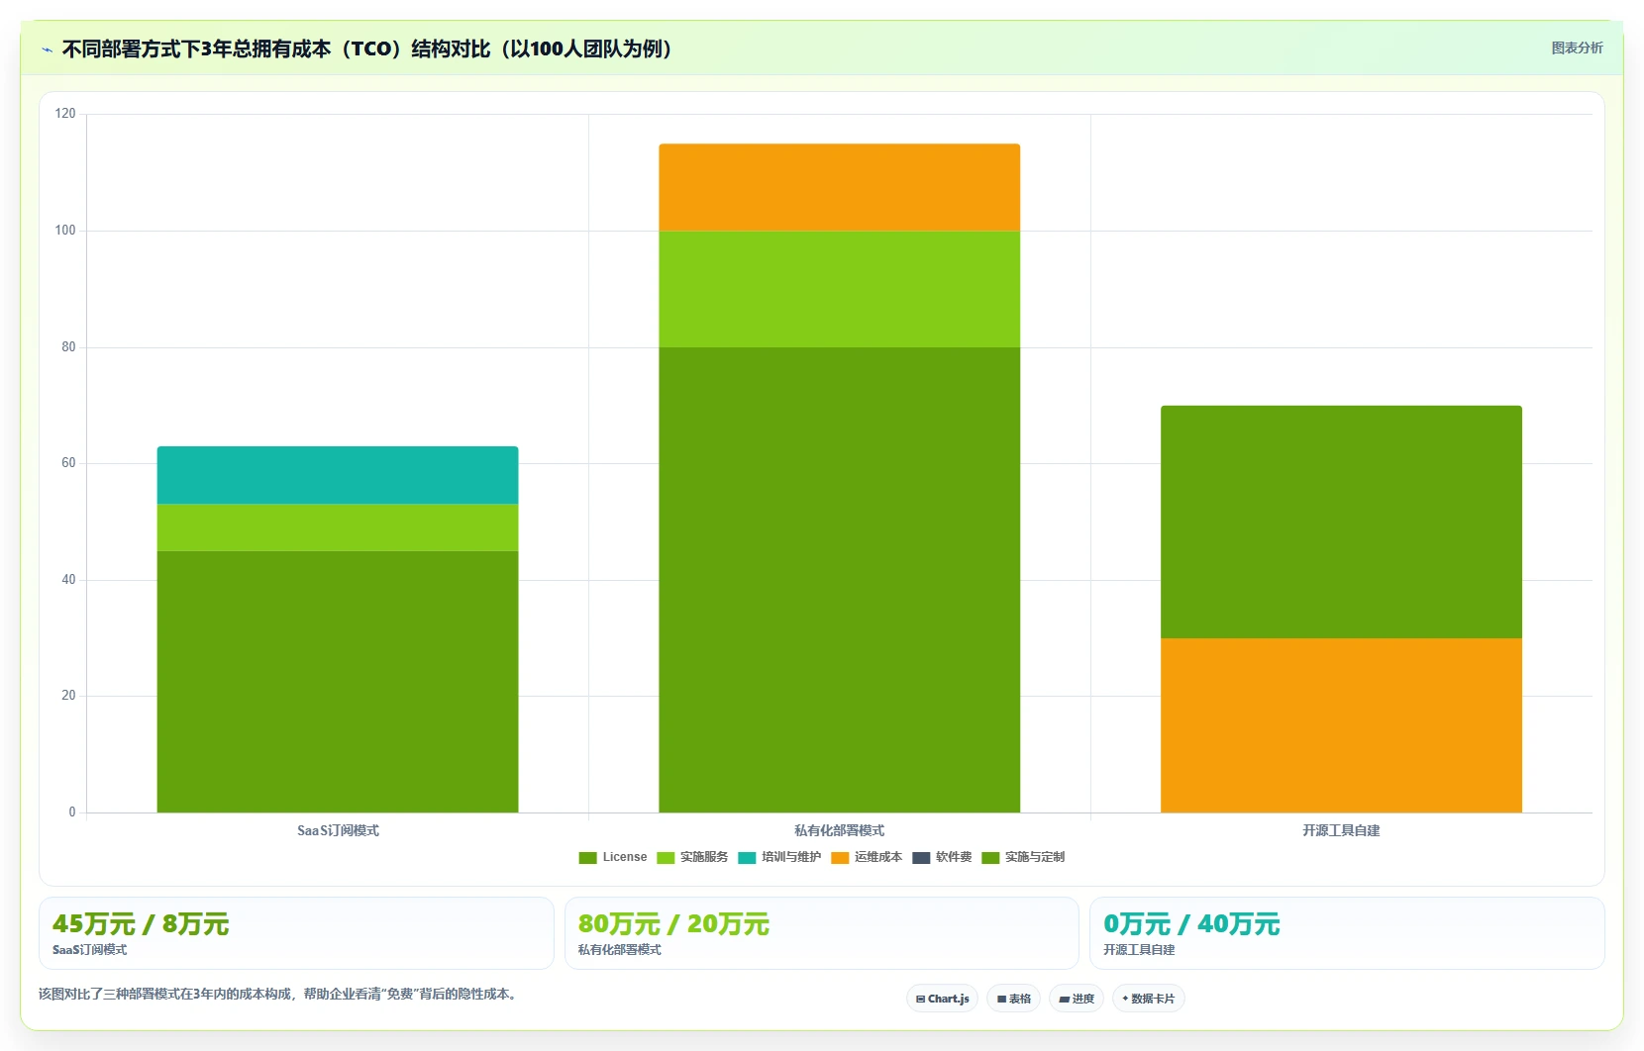This screenshot has width=1644, height=1051.
Task: Click the 私有化部署模式 x-axis label
Action: click(x=840, y=830)
